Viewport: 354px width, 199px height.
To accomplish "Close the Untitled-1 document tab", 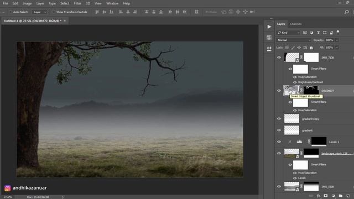I will coord(65,21).
